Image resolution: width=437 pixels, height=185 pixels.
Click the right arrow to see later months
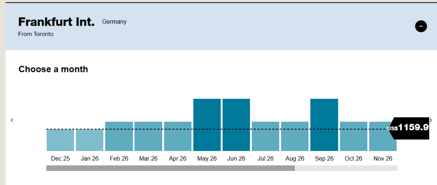pos(431,120)
